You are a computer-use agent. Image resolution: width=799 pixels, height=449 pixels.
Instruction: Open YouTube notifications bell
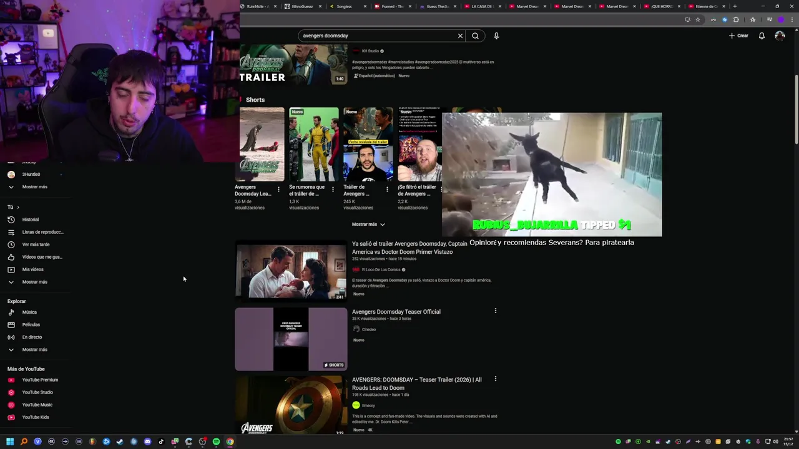(762, 36)
